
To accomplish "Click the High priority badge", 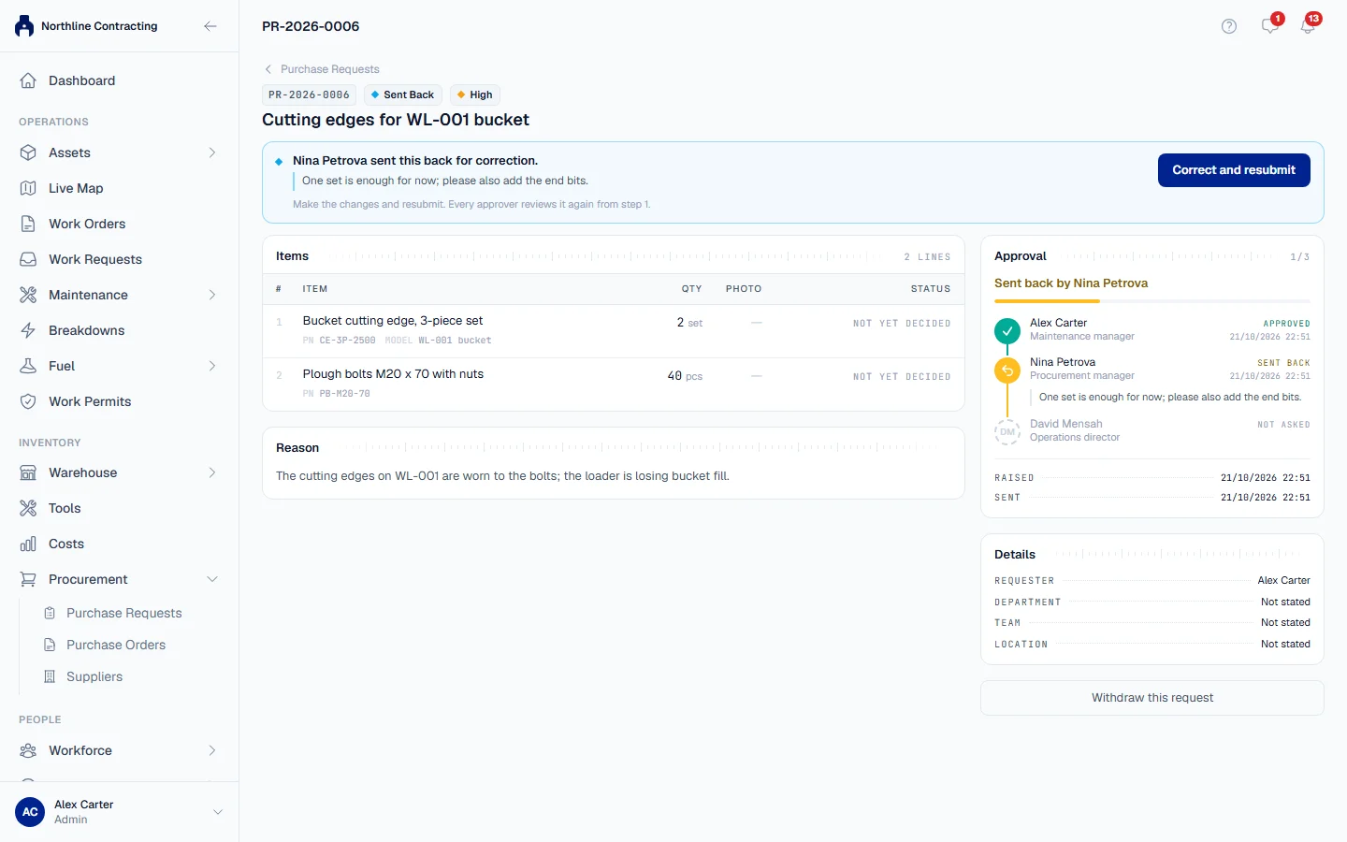I will click(x=475, y=94).
